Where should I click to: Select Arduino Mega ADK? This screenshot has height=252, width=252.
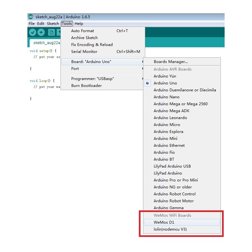(x=182, y=111)
